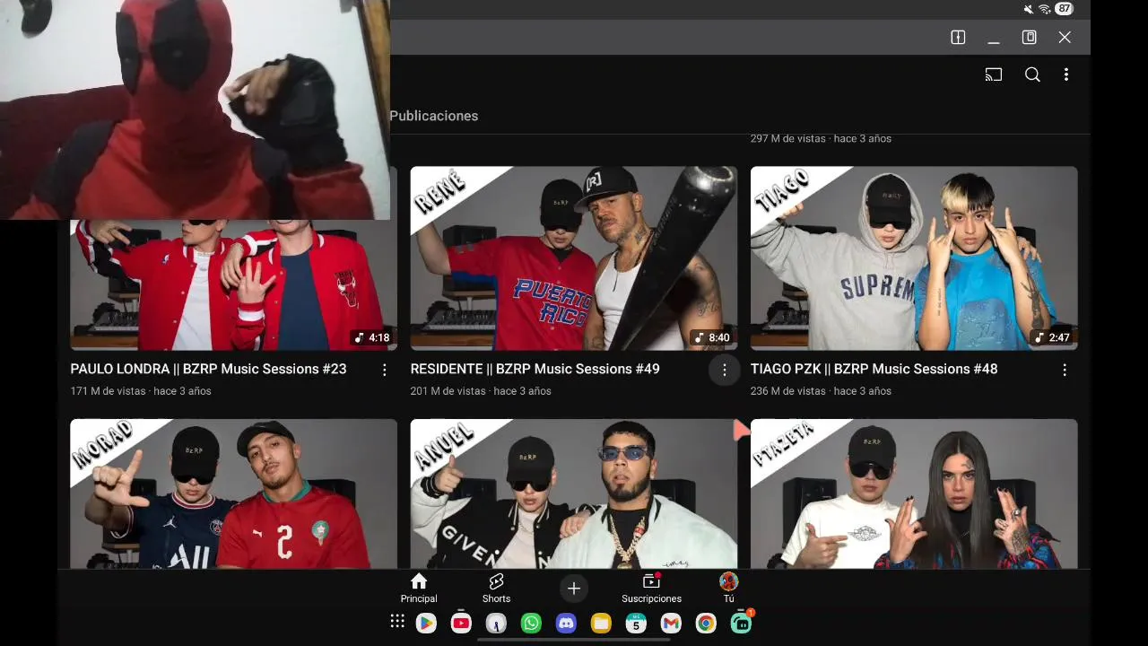Screen dimensions: 1148x646
Task: Open the ANUEL session thumbnail
Action: (574, 493)
